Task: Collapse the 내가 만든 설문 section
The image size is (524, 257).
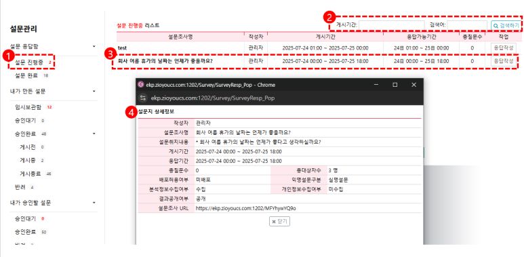Action: (x=94, y=91)
